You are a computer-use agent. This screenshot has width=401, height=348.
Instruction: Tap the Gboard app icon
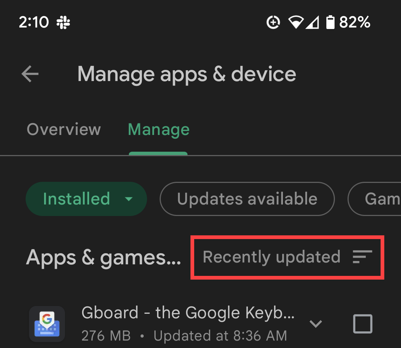pos(47,324)
